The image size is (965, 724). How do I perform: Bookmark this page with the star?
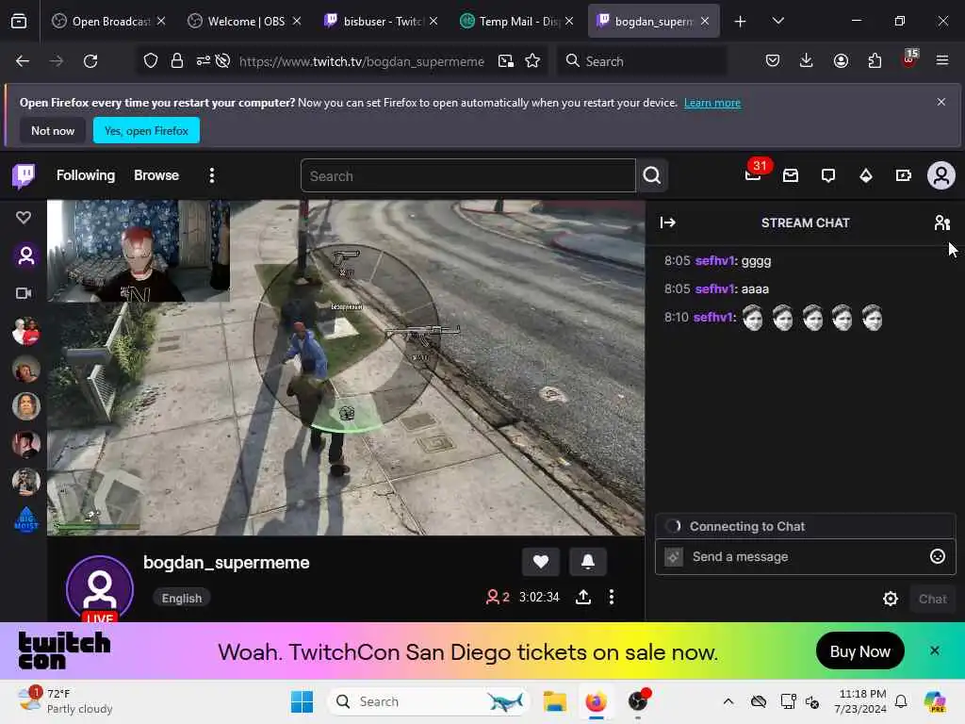(x=532, y=61)
